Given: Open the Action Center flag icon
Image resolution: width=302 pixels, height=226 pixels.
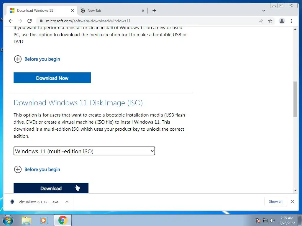Looking at the screenshot, I should (x=258, y=220).
